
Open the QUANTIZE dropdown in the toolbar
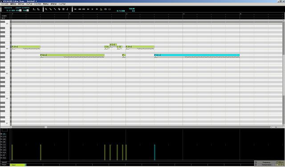point(28,11)
